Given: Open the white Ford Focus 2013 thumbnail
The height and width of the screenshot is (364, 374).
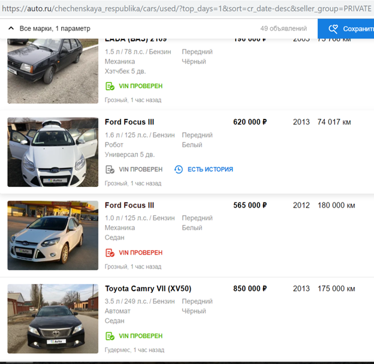Looking at the screenshot, I should tap(53, 152).
